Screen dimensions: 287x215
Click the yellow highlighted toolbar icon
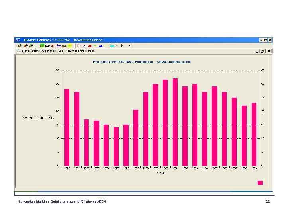click(x=70, y=46)
